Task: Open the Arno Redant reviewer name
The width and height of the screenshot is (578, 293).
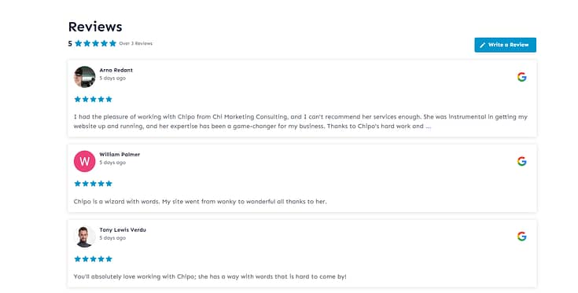Action: [116, 70]
